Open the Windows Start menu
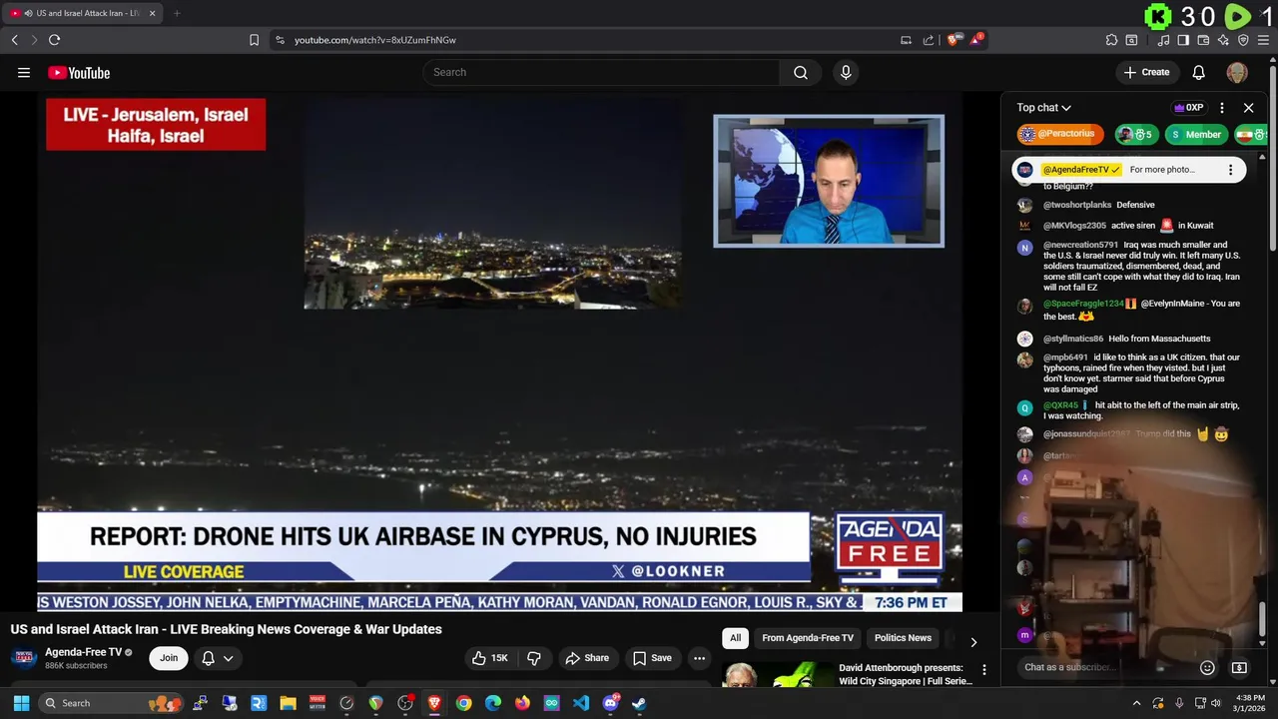Screen dimensions: 1278x719 [x=21, y=703]
